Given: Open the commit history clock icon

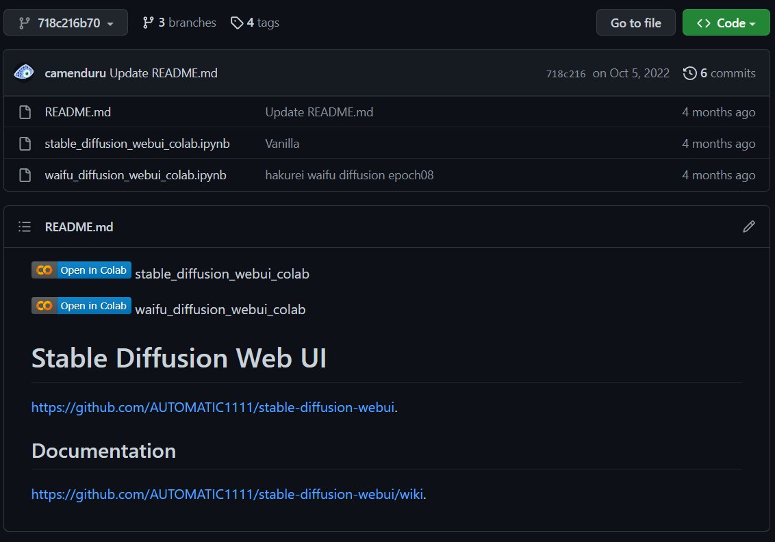Looking at the screenshot, I should [690, 73].
